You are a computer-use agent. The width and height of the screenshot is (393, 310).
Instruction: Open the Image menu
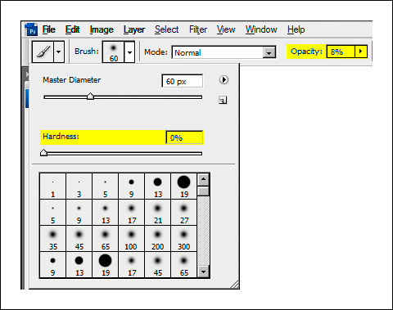pyautogui.click(x=102, y=29)
